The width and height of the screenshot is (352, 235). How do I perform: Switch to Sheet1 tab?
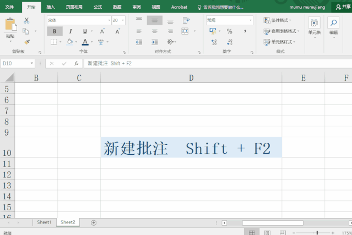point(44,222)
